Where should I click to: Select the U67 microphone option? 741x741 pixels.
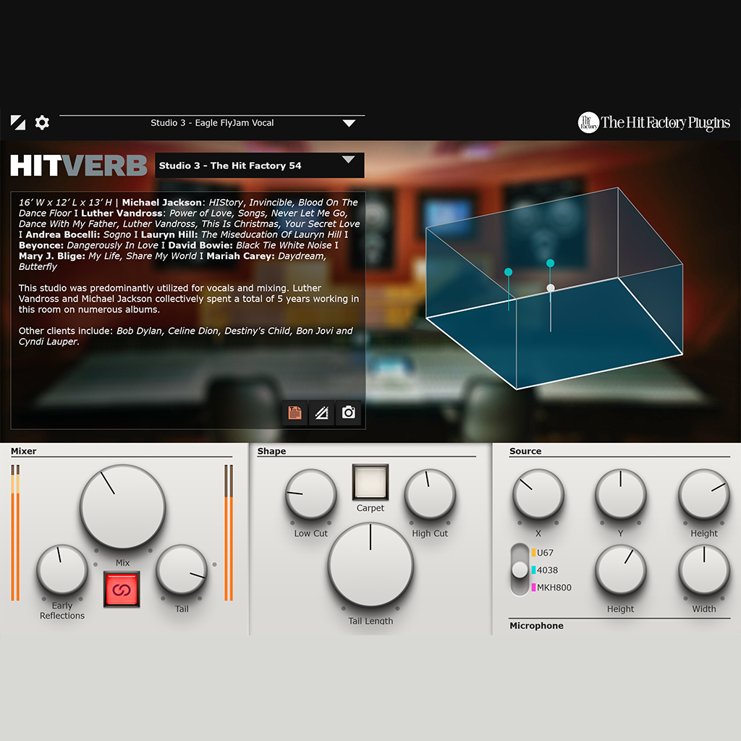point(545,552)
